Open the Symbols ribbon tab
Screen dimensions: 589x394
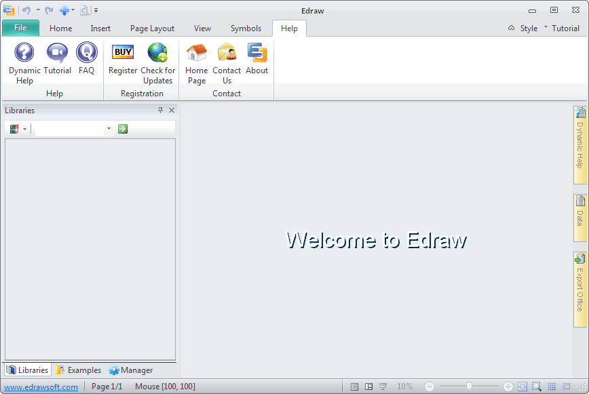point(246,28)
